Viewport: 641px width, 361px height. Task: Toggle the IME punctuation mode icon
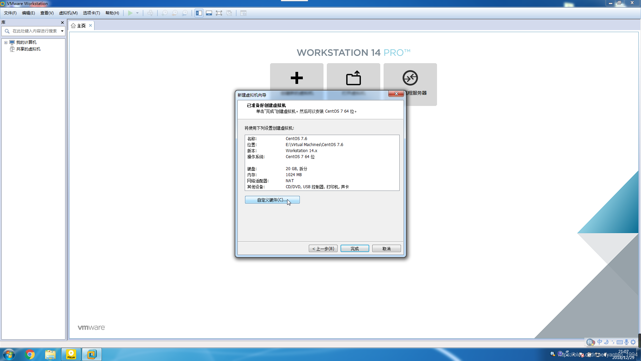(613, 342)
